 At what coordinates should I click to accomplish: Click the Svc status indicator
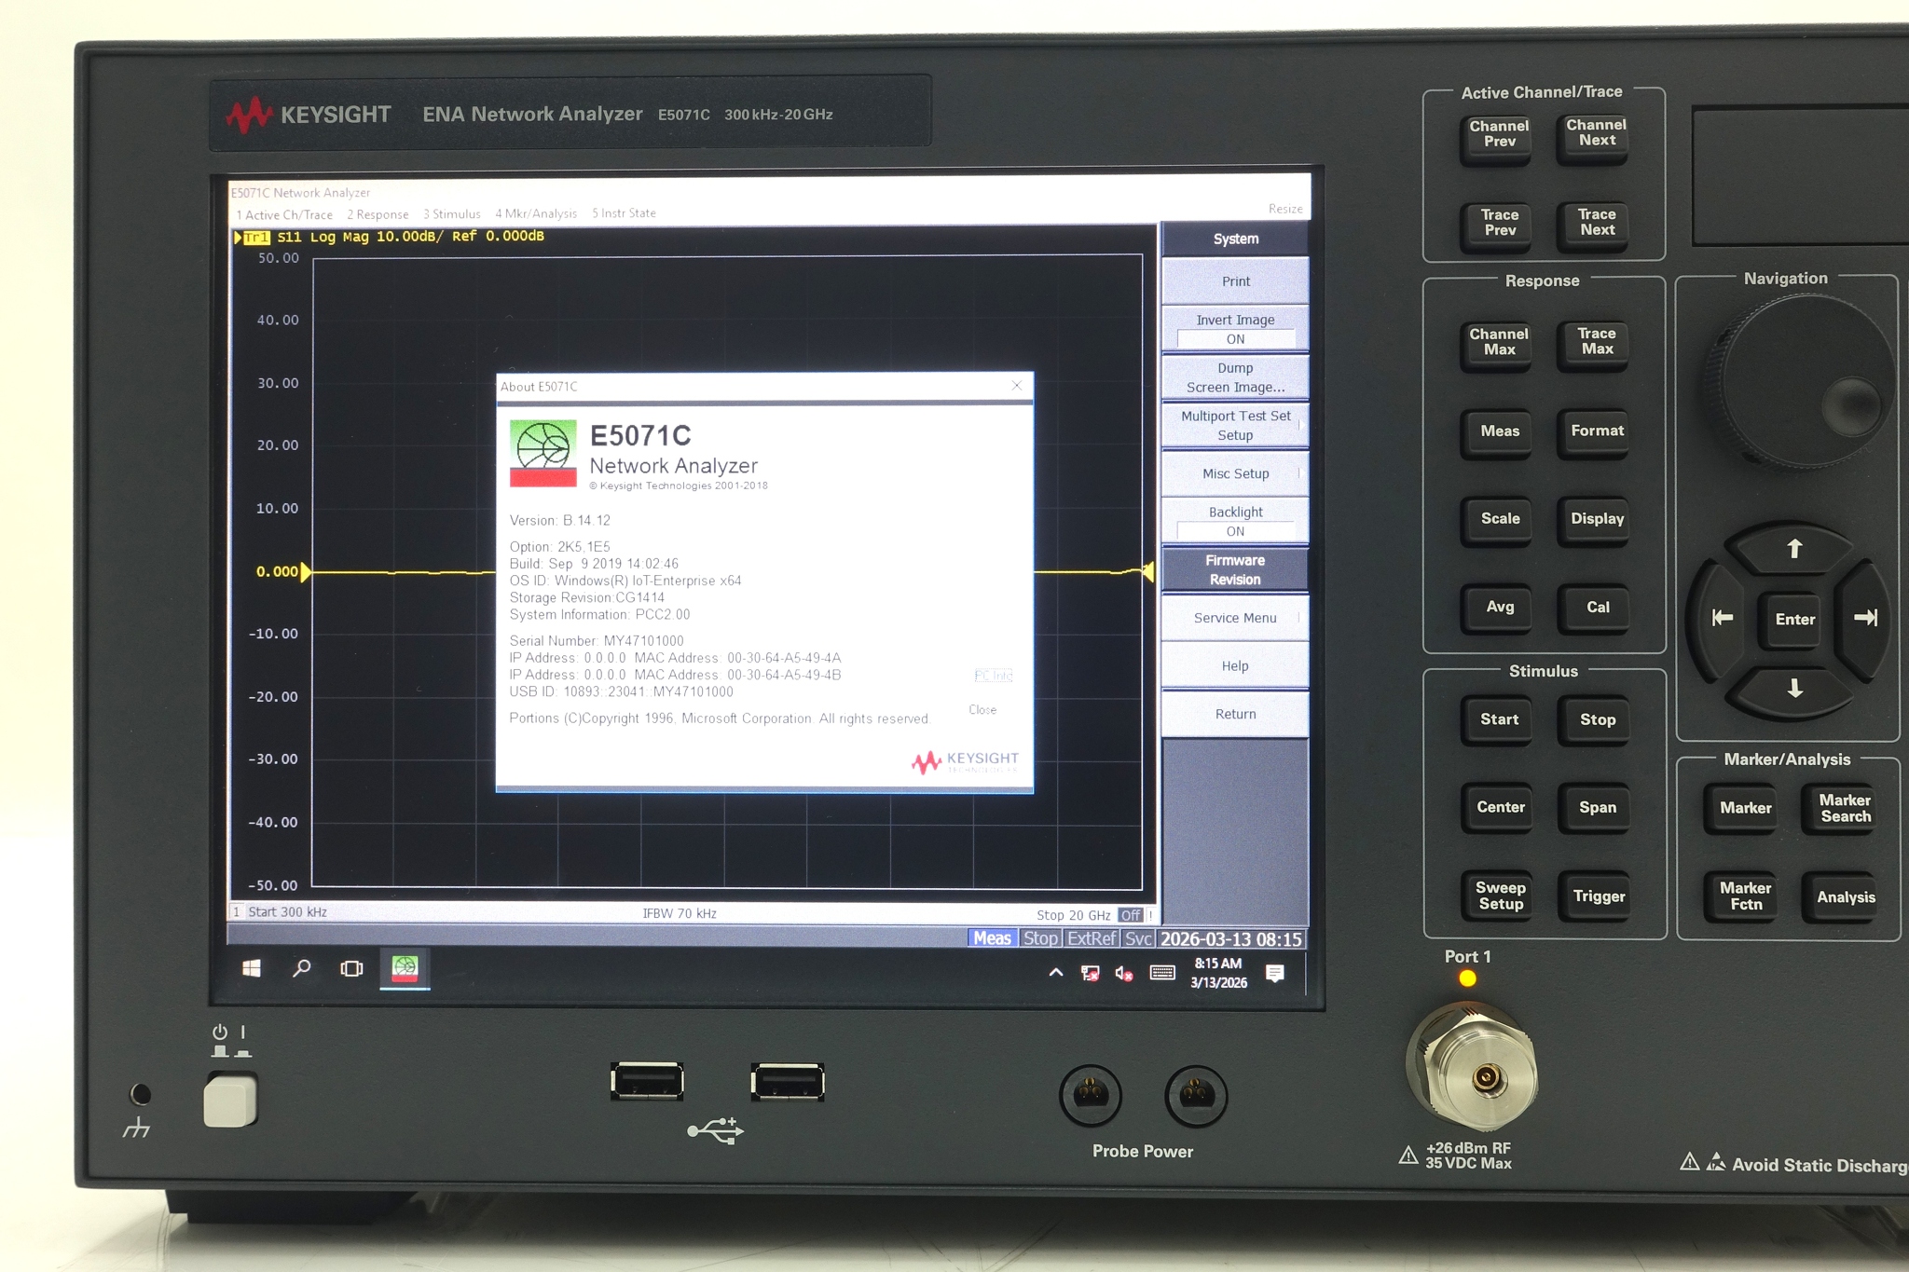[x=1137, y=938]
